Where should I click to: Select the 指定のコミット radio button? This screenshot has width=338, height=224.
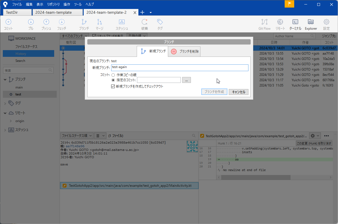pos(113,80)
